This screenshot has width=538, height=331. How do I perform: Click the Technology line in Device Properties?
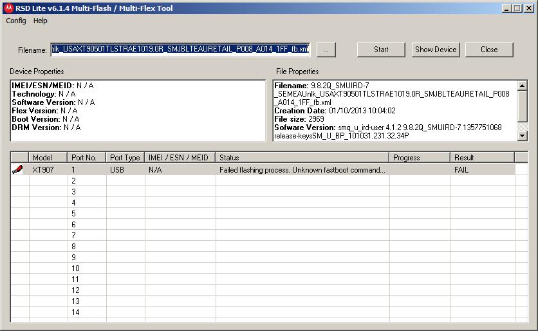tap(44, 94)
